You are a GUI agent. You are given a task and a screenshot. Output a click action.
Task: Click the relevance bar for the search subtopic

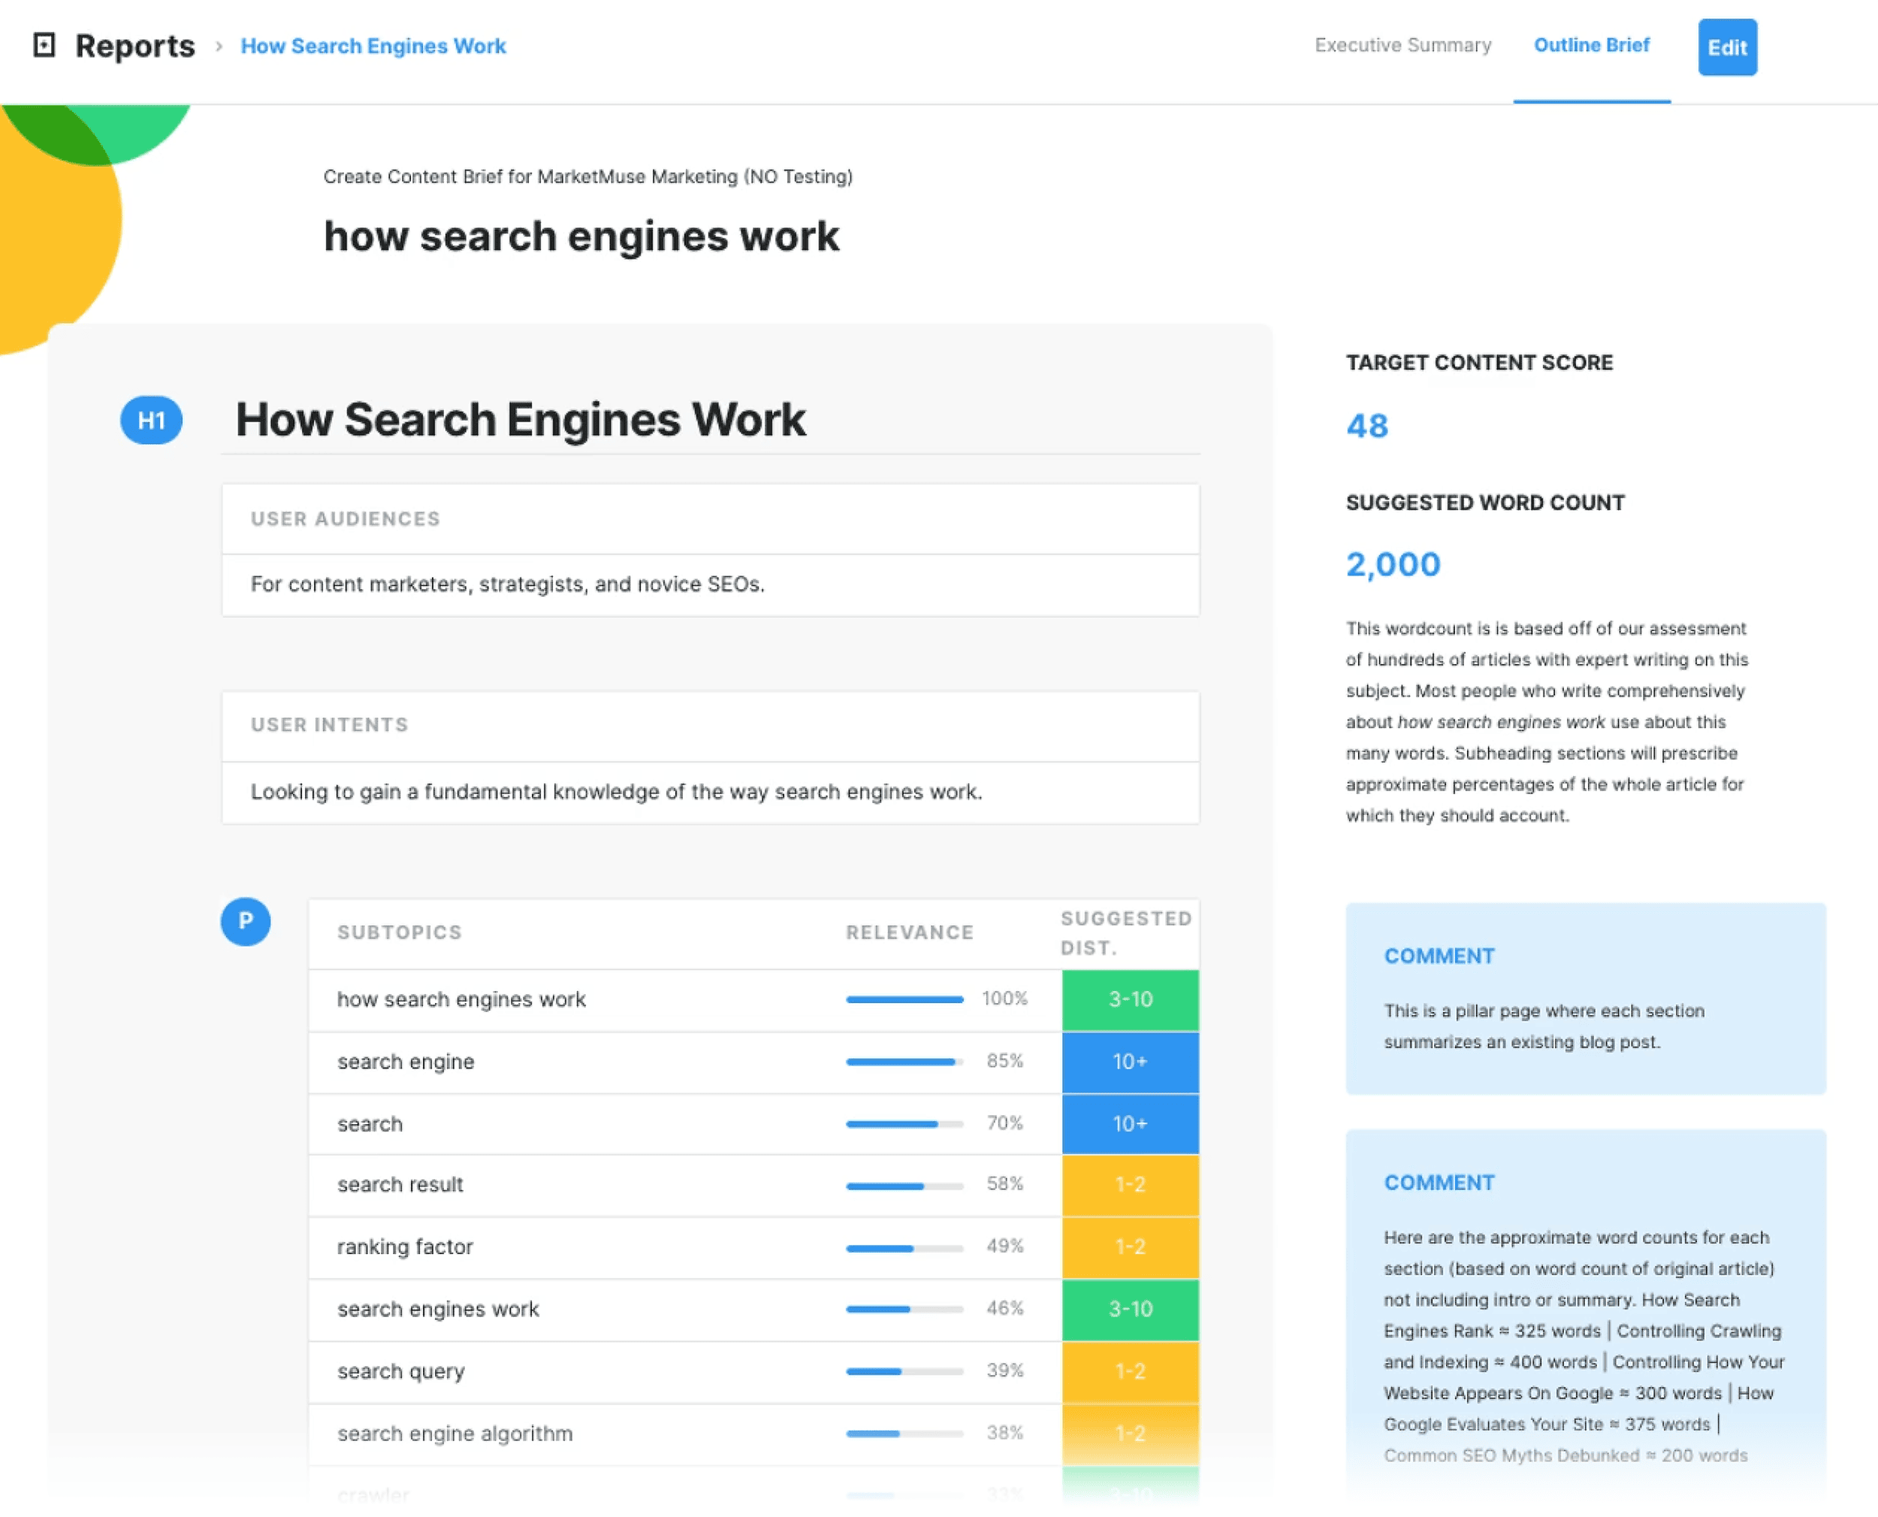point(904,1124)
